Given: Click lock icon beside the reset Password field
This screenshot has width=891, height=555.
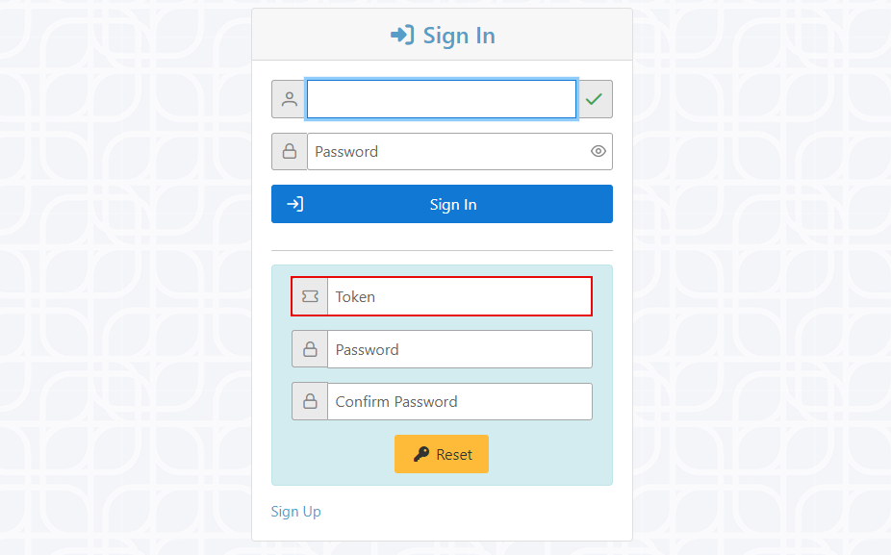Looking at the screenshot, I should pos(310,349).
